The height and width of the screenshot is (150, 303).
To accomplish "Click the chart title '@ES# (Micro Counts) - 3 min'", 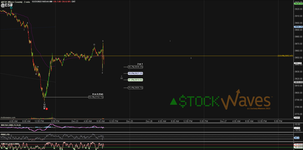I will 15,2.
